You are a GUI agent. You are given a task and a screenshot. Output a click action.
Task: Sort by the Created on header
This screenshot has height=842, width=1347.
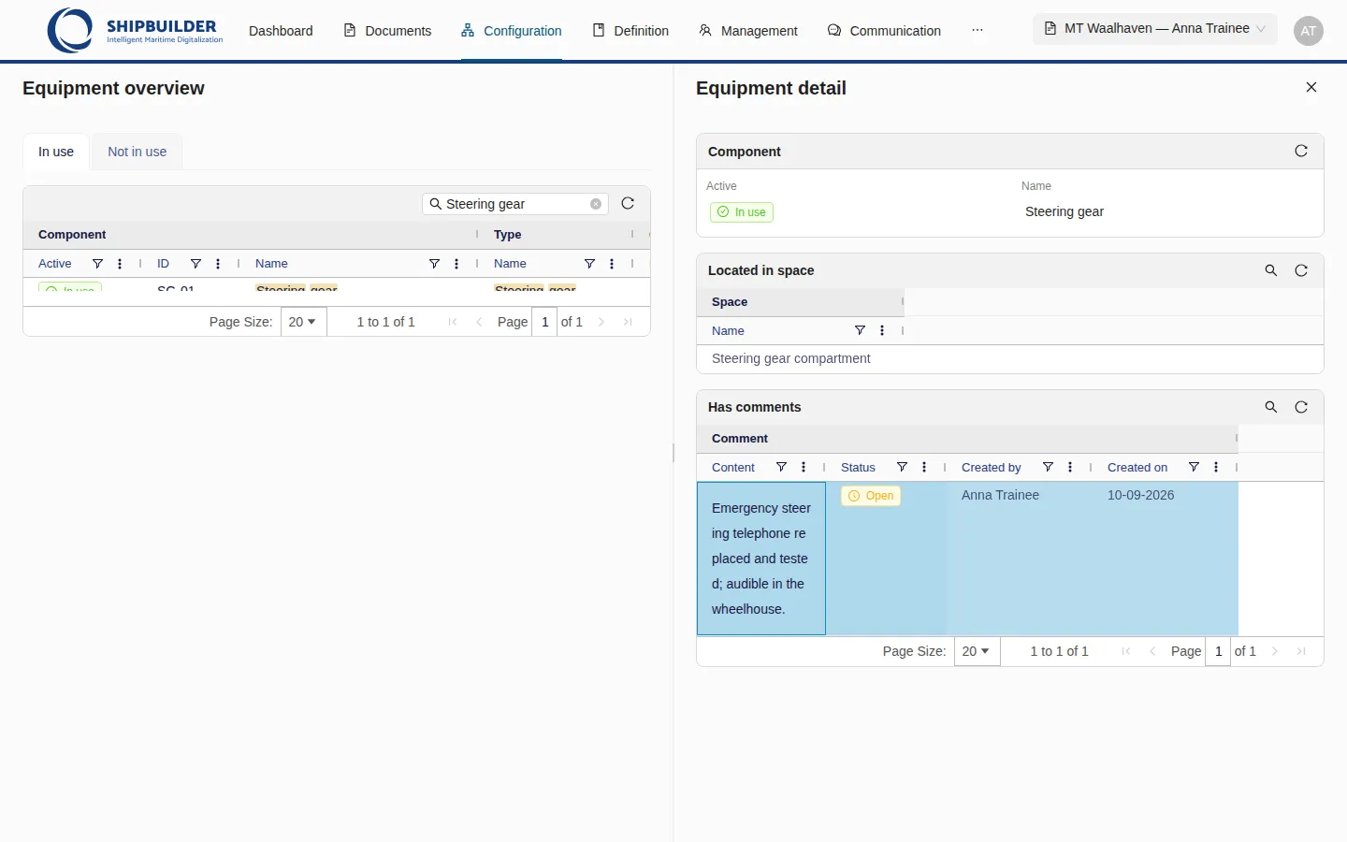point(1137,468)
